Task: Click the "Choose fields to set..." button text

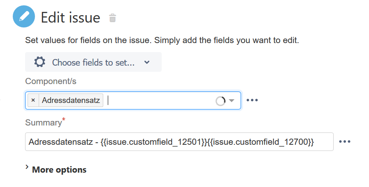Action: coord(93,62)
